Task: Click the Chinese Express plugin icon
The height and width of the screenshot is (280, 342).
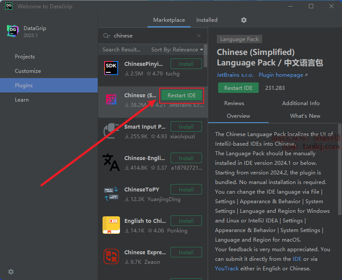Action: click(x=111, y=257)
